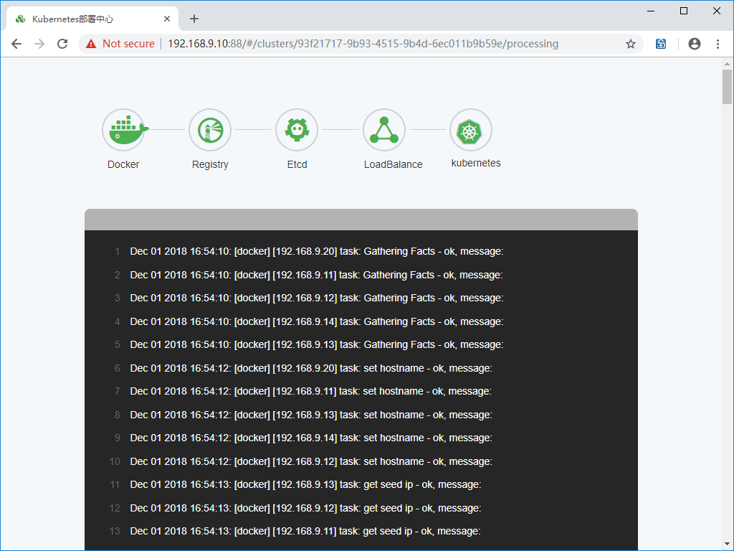Go back with browser back arrow
The width and height of the screenshot is (734, 551).
pyautogui.click(x=16, y=44)
